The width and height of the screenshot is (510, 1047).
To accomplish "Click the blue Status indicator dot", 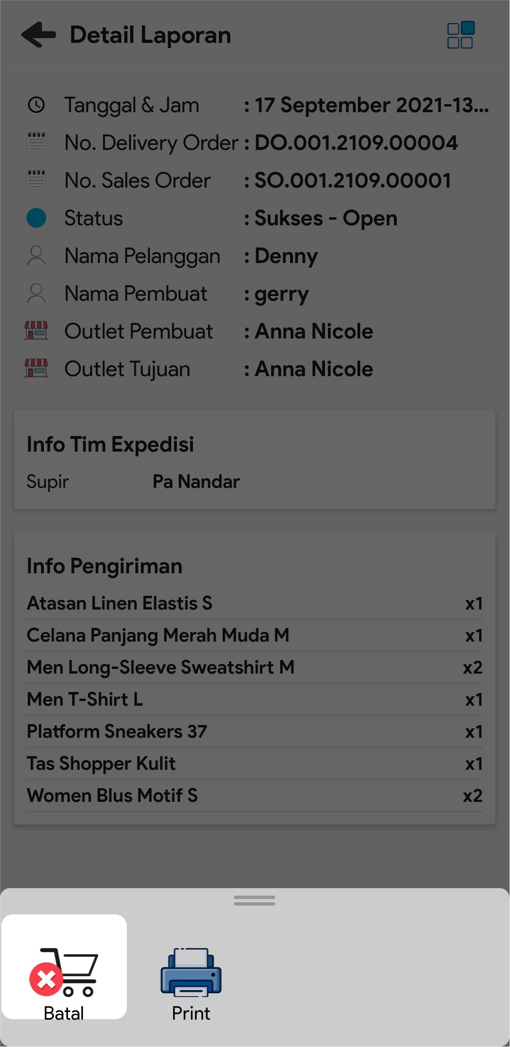I will (x=36, y=218).
